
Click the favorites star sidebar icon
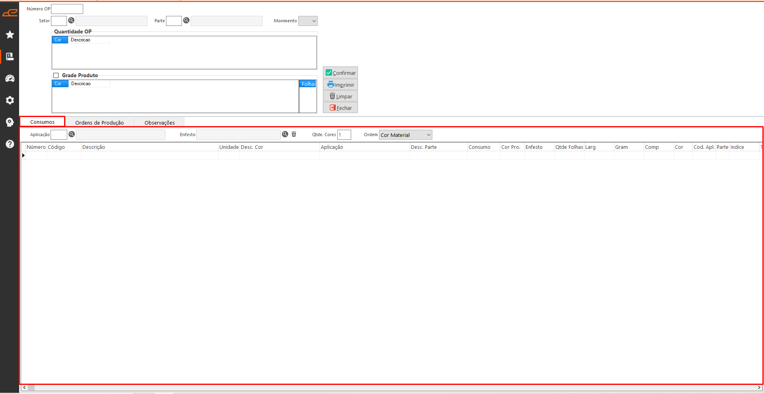10,35
